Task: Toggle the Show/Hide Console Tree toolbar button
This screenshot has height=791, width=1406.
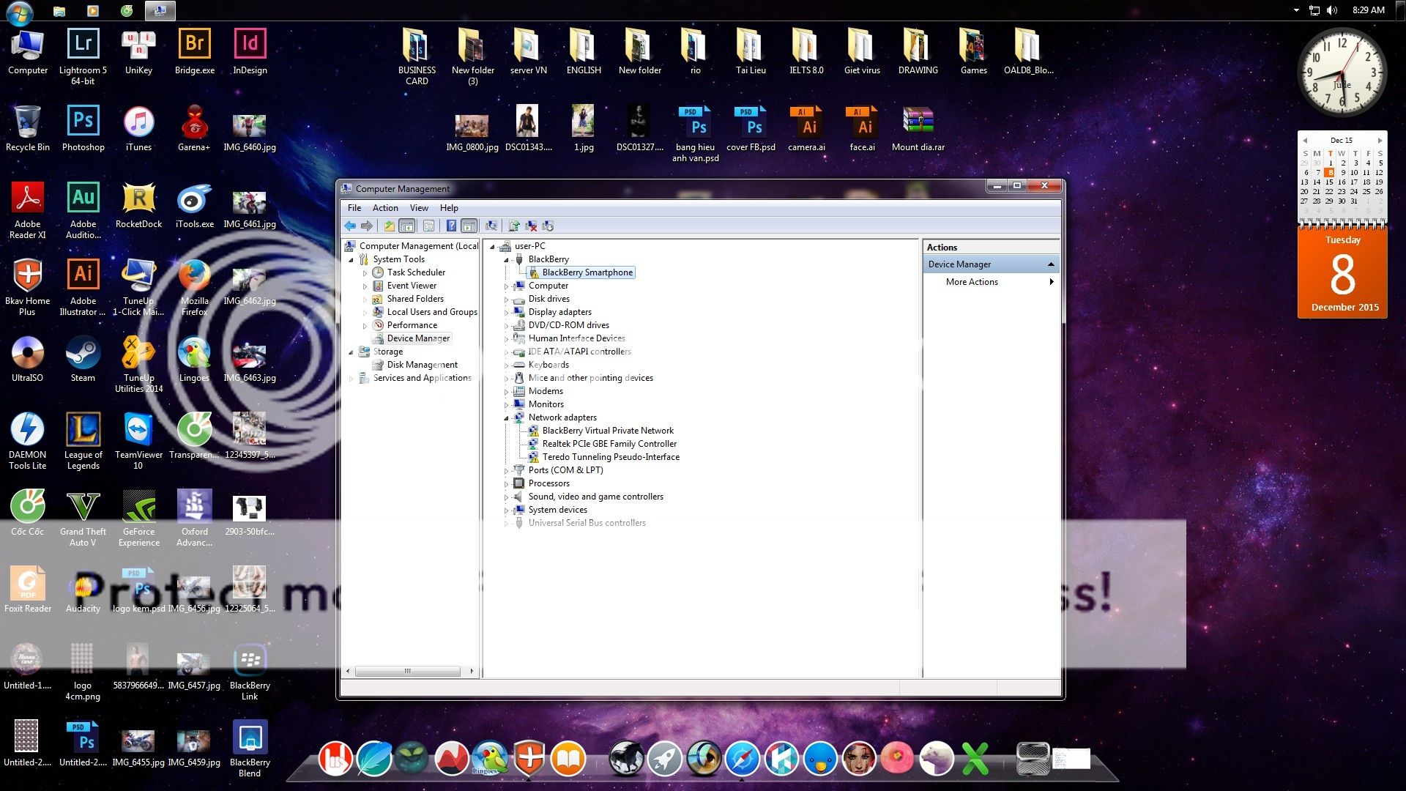Action: (407, 226)
